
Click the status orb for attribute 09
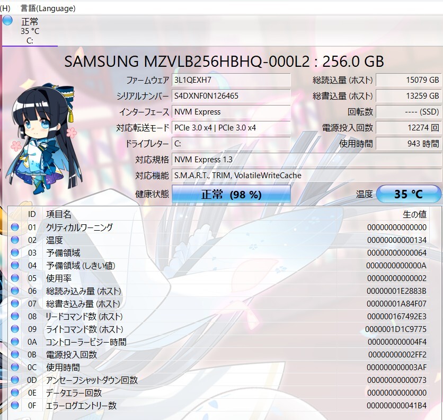(15, 329)
